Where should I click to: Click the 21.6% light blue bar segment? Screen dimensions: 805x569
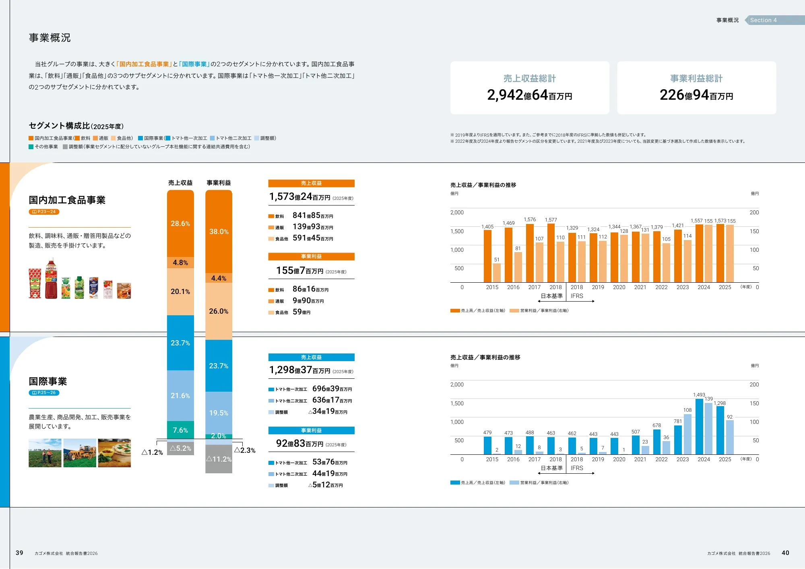[180, 396]
